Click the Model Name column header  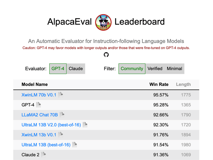[x=35, y=84]
